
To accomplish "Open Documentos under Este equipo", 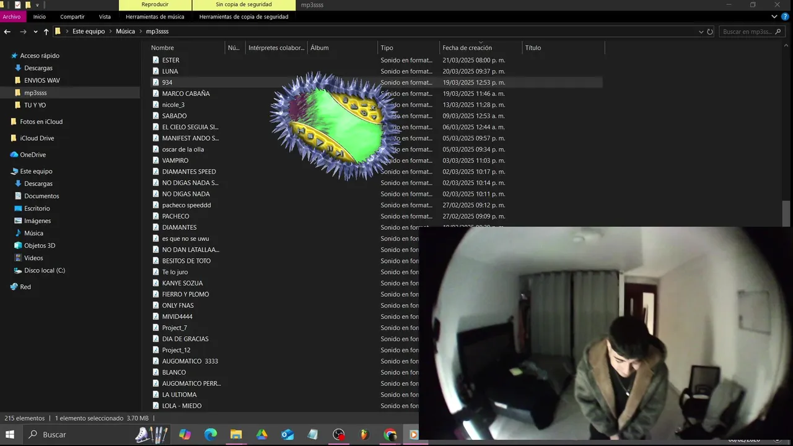I will [42, 196].
